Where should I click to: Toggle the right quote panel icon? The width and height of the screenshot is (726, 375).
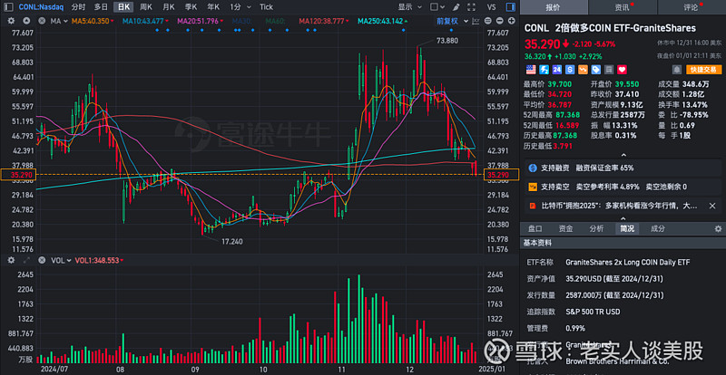click(x=510, y=7)
